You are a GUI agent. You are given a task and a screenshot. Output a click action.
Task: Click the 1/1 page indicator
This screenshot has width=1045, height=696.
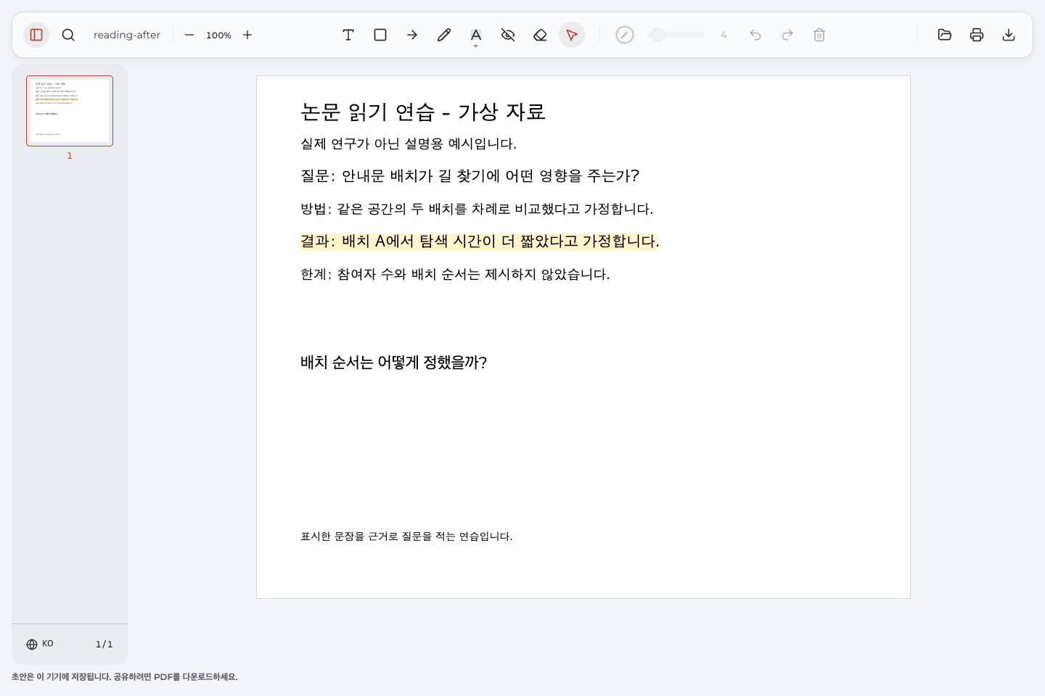click(x=104, y=644)
